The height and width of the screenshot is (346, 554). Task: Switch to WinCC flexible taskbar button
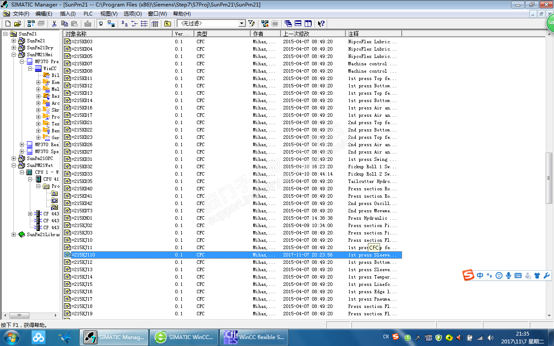255,337
